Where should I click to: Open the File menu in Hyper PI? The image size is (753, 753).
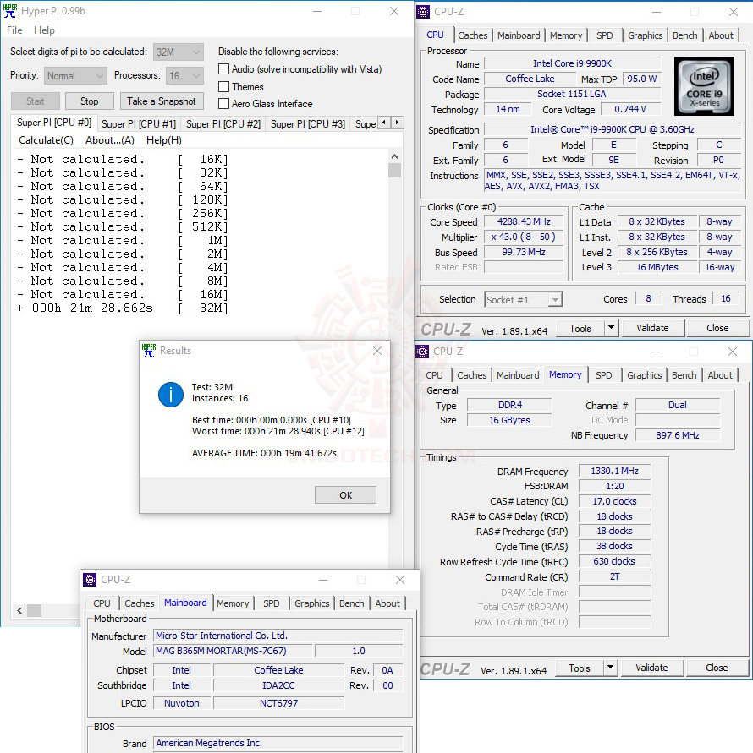[14, 30]
